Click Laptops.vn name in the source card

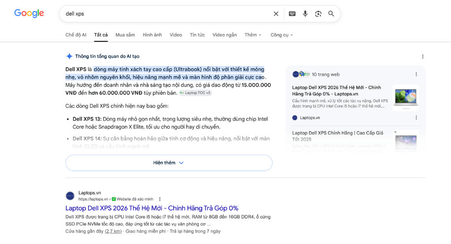(x=310, y=118)
